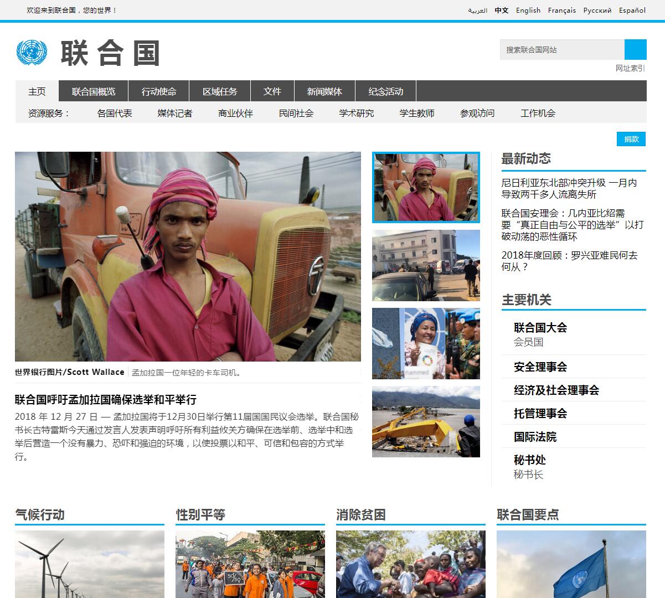Open the 文件 menu
This screenshot has height=598, width=665.
click(272, 91)
